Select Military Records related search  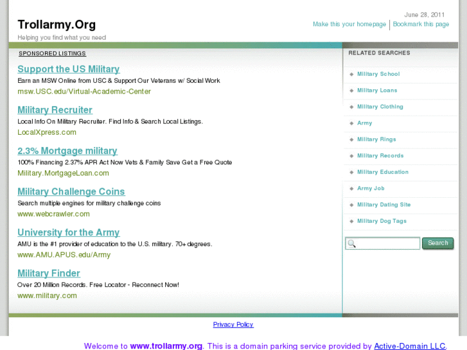(380, 156)
